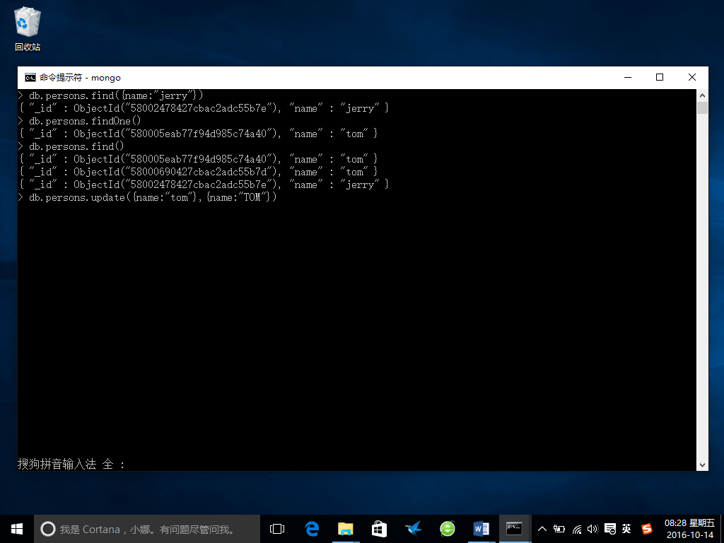Select the command prompt taskbar button

click(515, 529)
